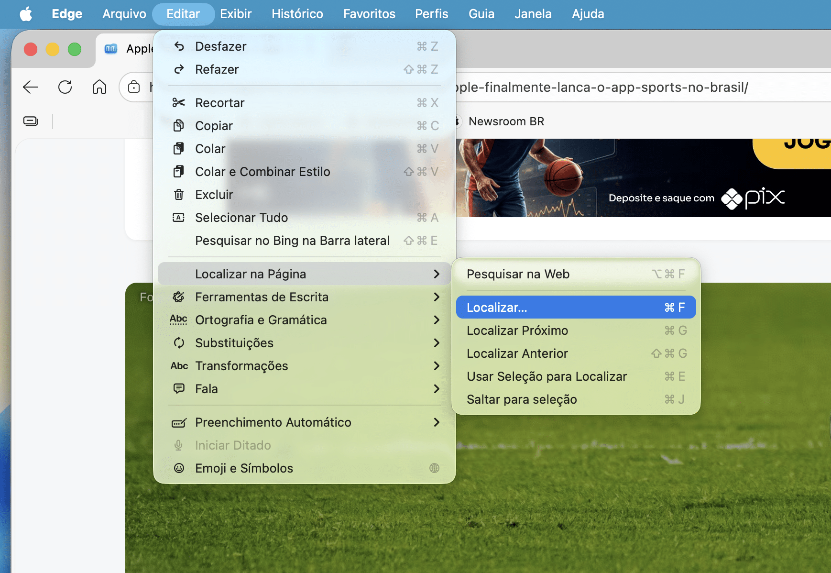The image size is (831, 573).
Task: Click the lock site info icon
Action: click(134, 87)
